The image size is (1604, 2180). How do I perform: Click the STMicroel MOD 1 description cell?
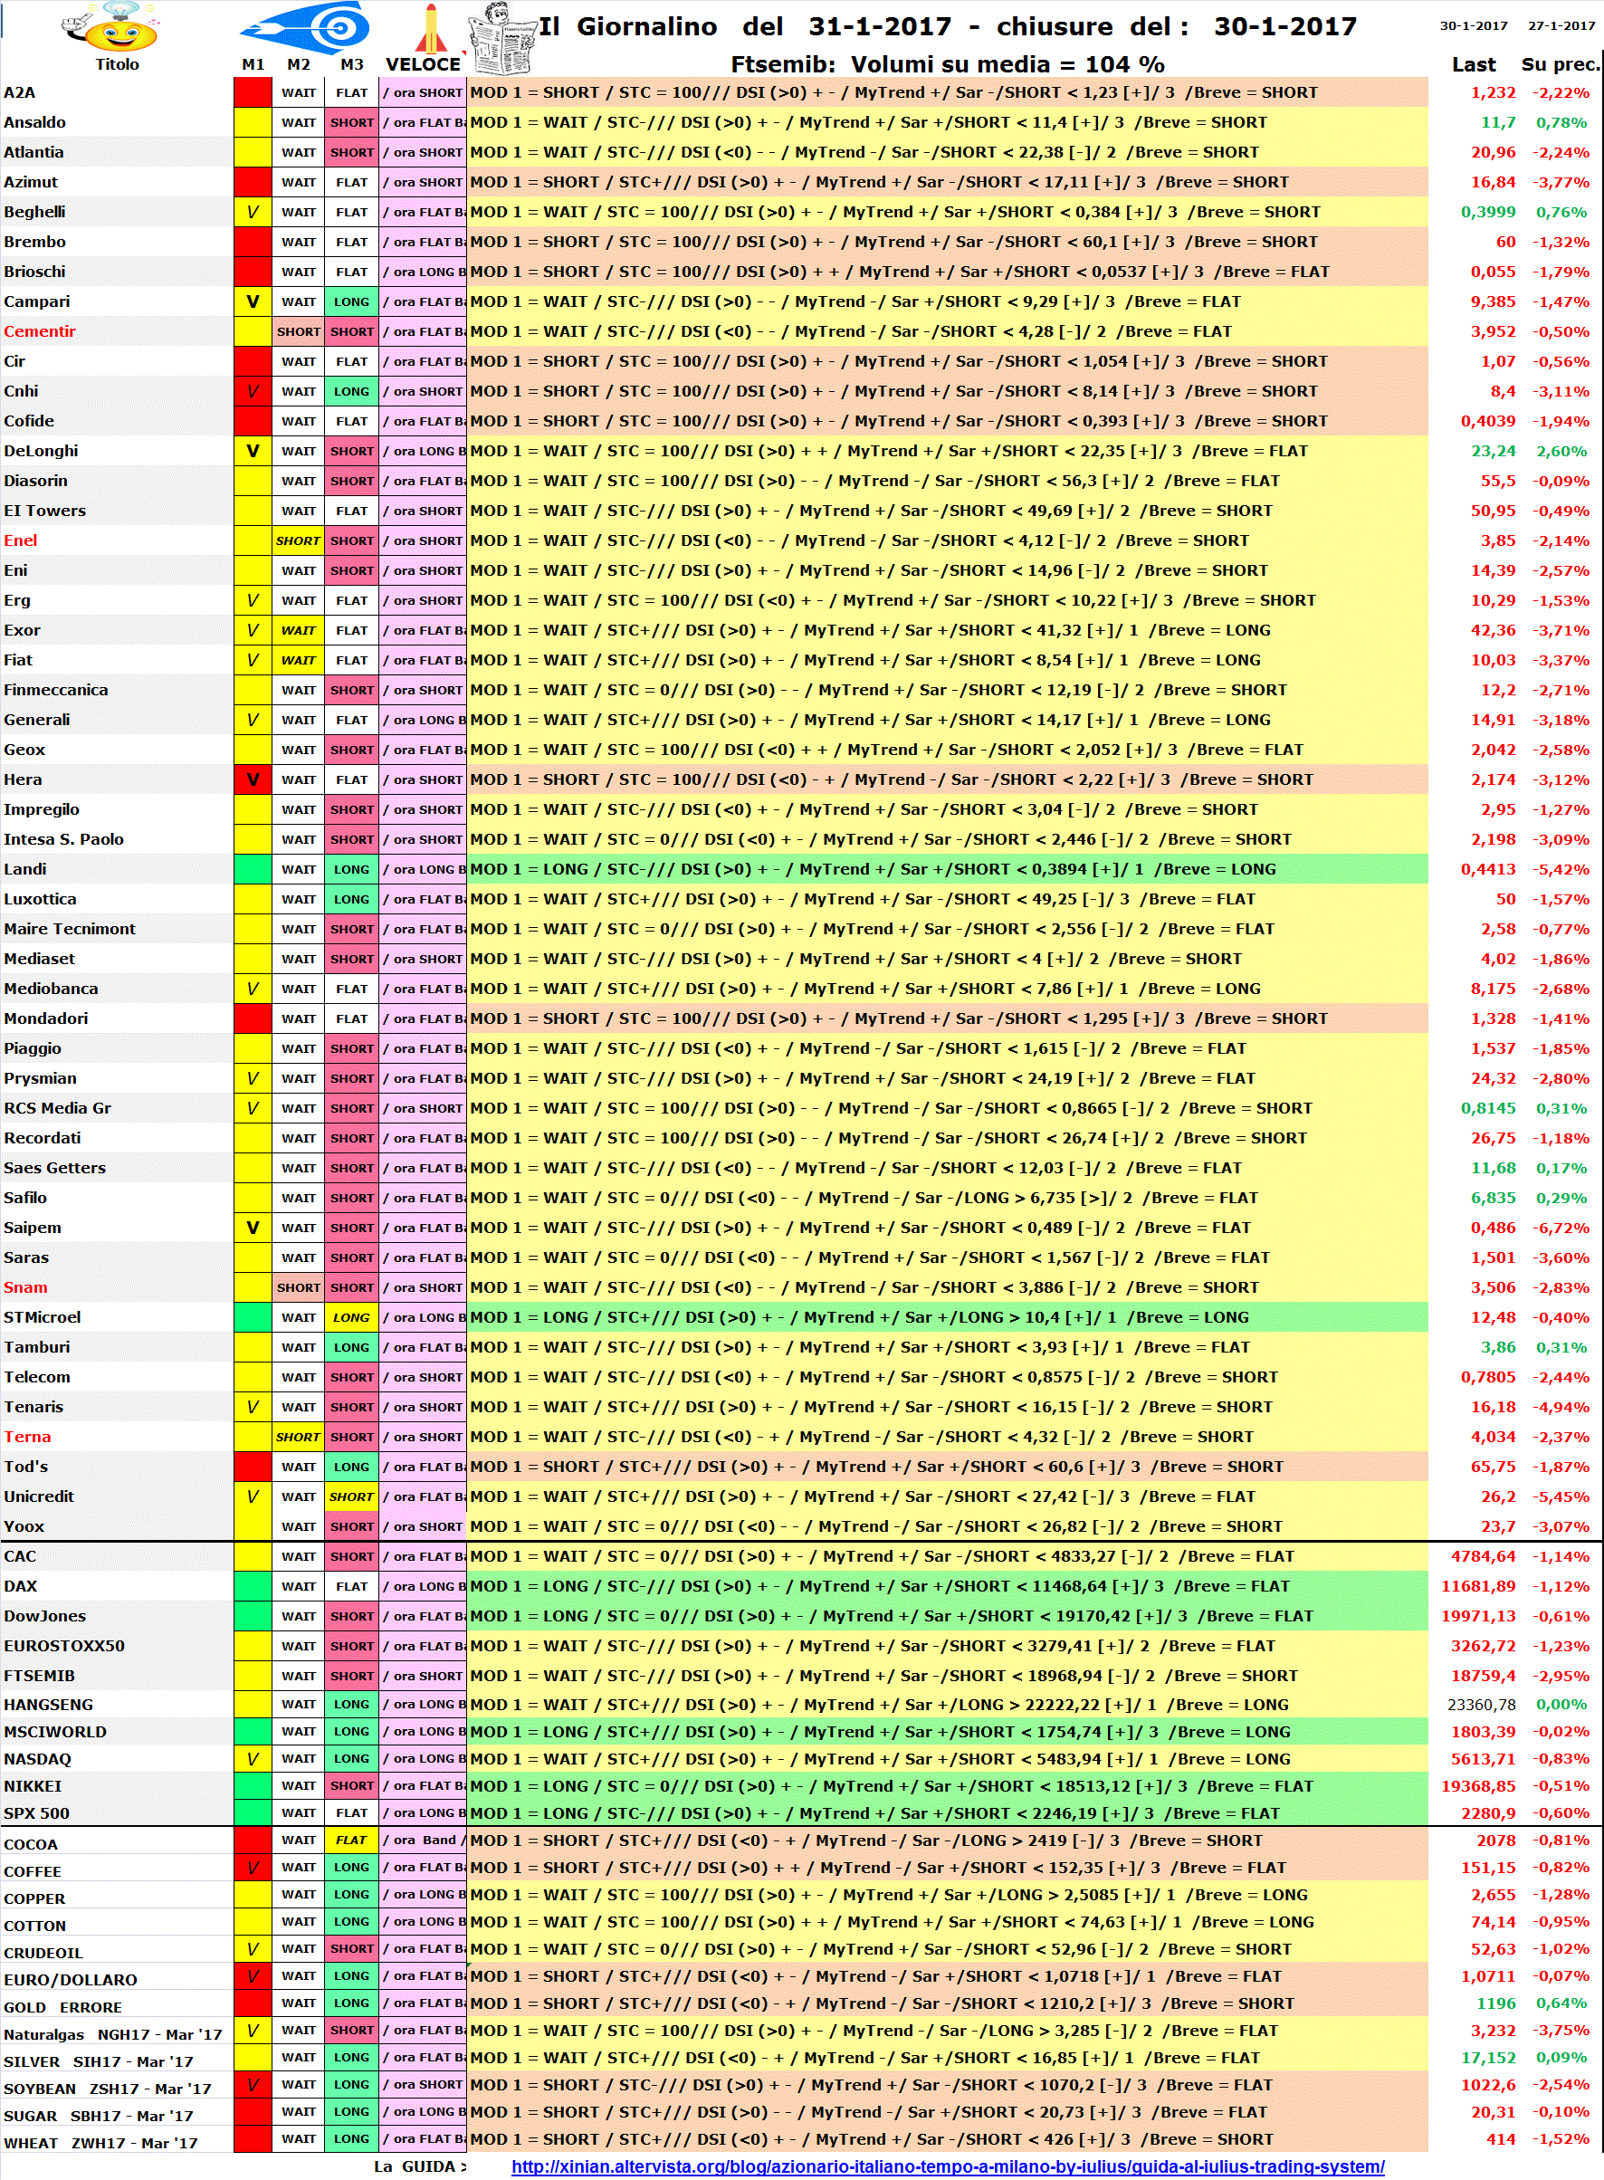pyautogui.click(x=948, y=1316)
